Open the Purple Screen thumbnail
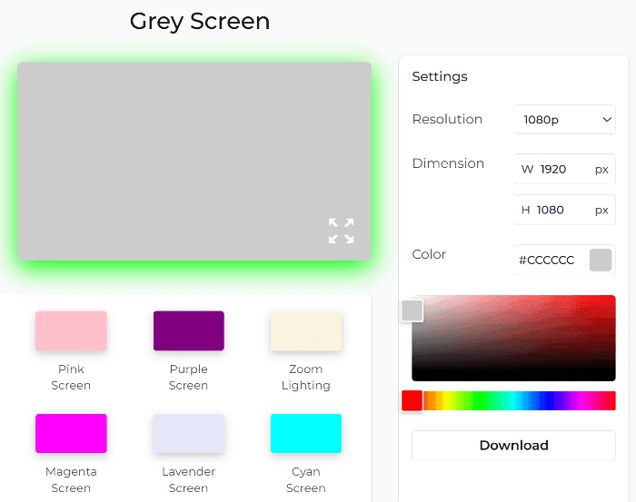The width and height of the screenshot is (636, 502). (x=189, y=330)
